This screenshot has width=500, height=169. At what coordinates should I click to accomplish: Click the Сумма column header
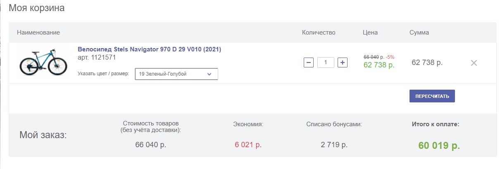tap(419, 32)
